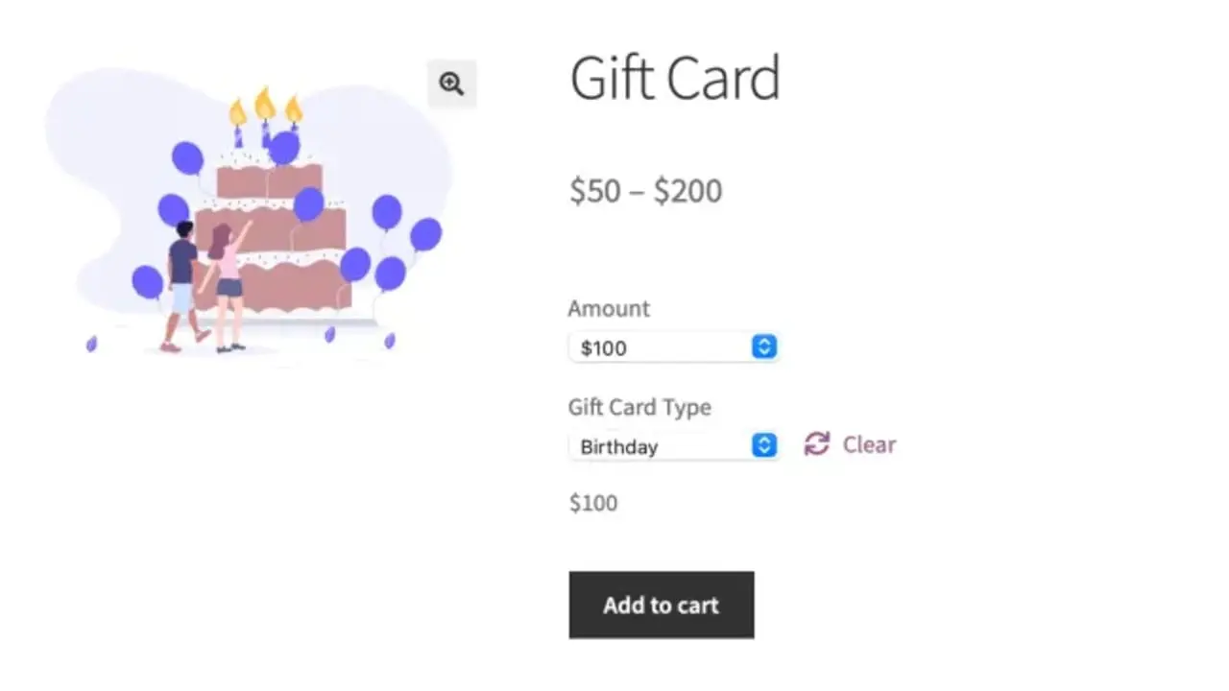Click the $100 variation price above Add to cart

pos(593,503)
